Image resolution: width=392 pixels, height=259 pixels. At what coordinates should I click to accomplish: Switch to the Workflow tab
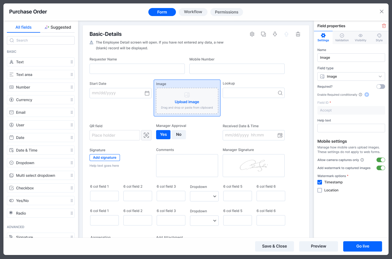click(193, 12)
